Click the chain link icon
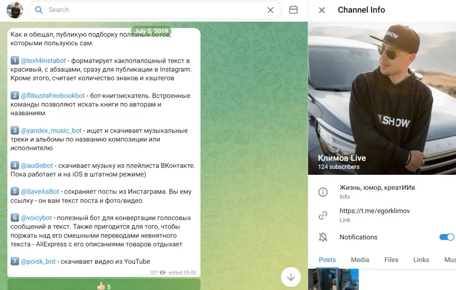This screenshot has width=456, height=290. tap(323, 215)
